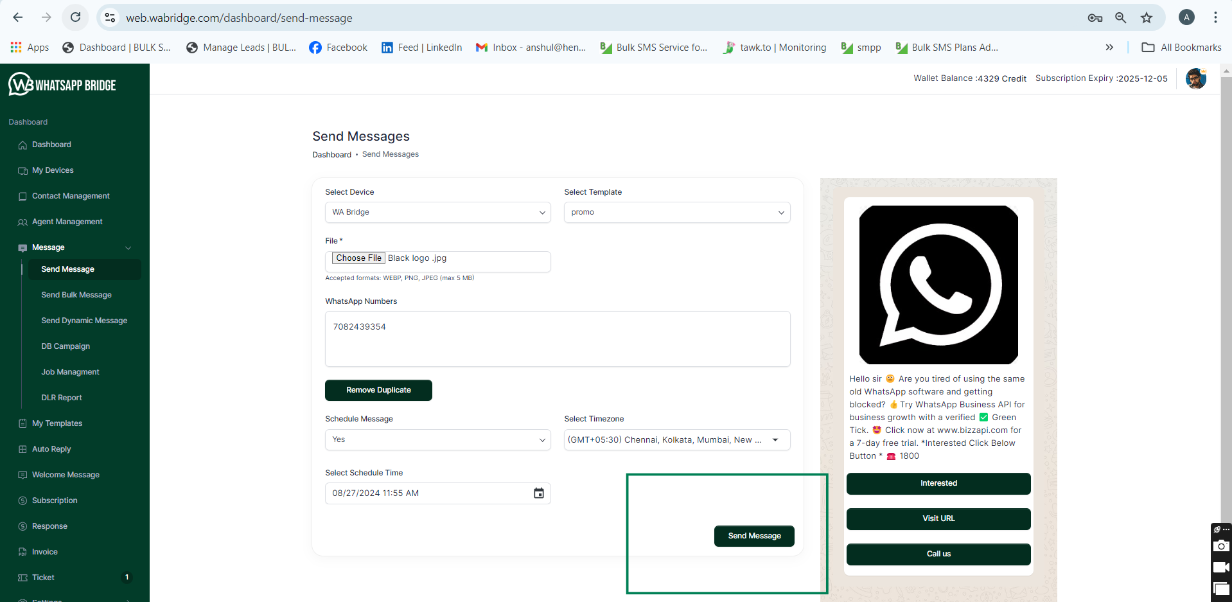Collapse the Message menu chevron

tap(128, 248)
